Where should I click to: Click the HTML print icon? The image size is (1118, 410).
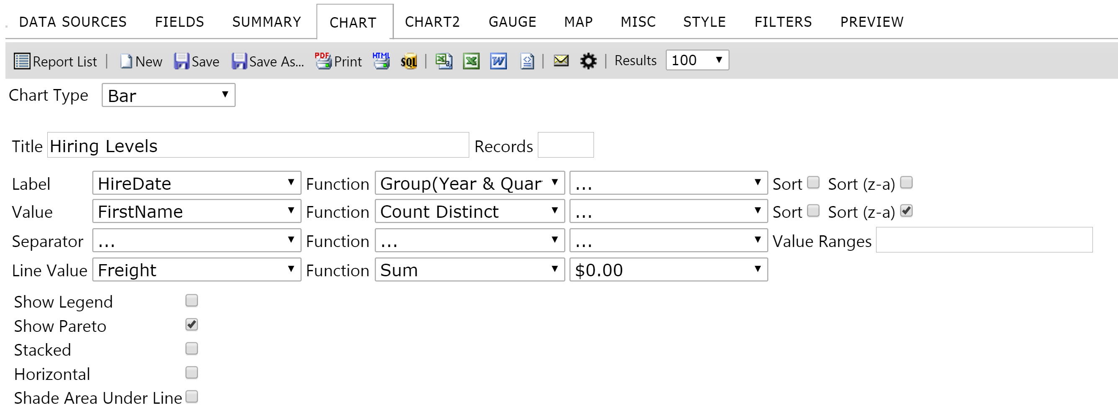click(381, 61)
